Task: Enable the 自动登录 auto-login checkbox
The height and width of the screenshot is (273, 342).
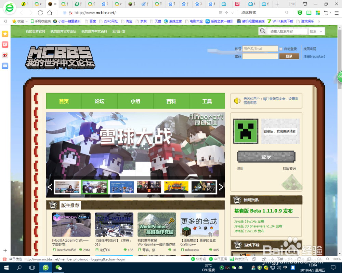Action: click(x=281, y=48)
